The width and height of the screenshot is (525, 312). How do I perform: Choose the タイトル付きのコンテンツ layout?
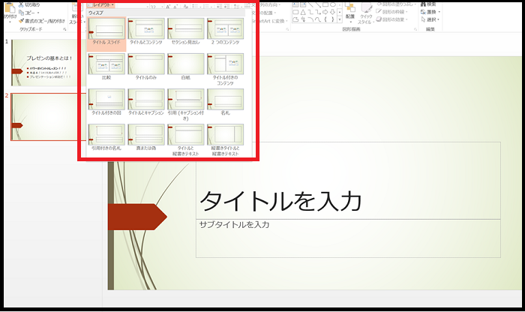[225, 69]
